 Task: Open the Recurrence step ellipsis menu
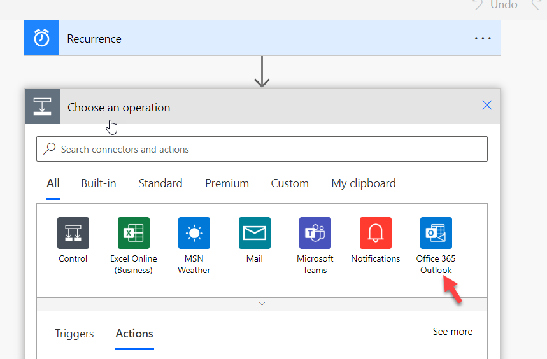[483, 38]
